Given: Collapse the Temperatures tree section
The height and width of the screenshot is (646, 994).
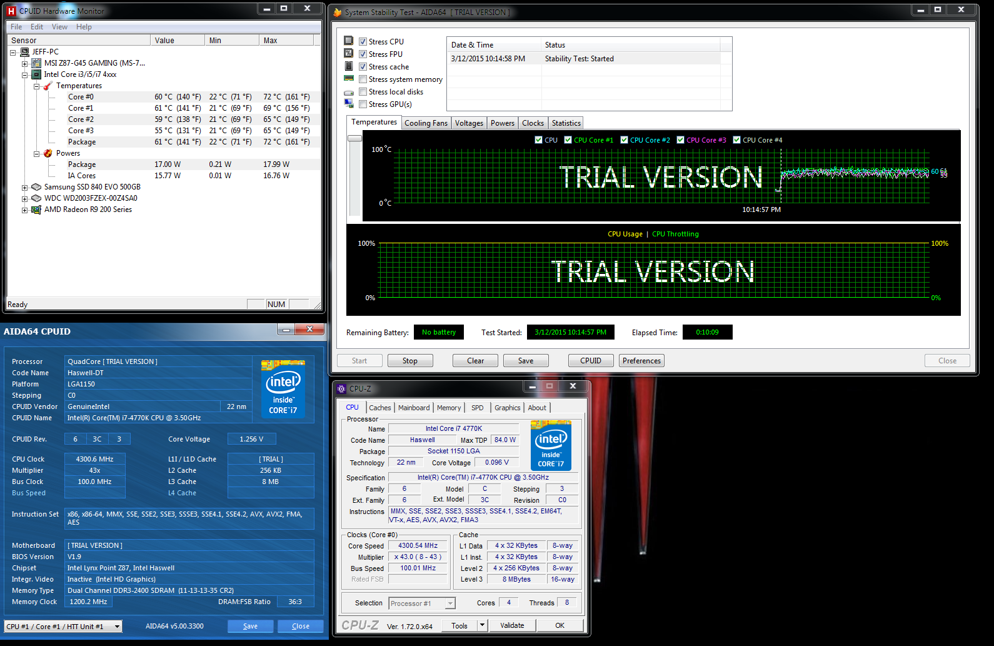Looking at the screenshot, I should click(36, 86).
